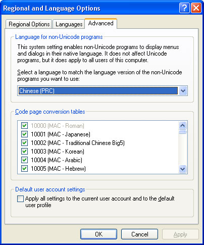
Task: Click the 10000 (MAC - Roman) greyed entry
Action: [x=58, y=126]
